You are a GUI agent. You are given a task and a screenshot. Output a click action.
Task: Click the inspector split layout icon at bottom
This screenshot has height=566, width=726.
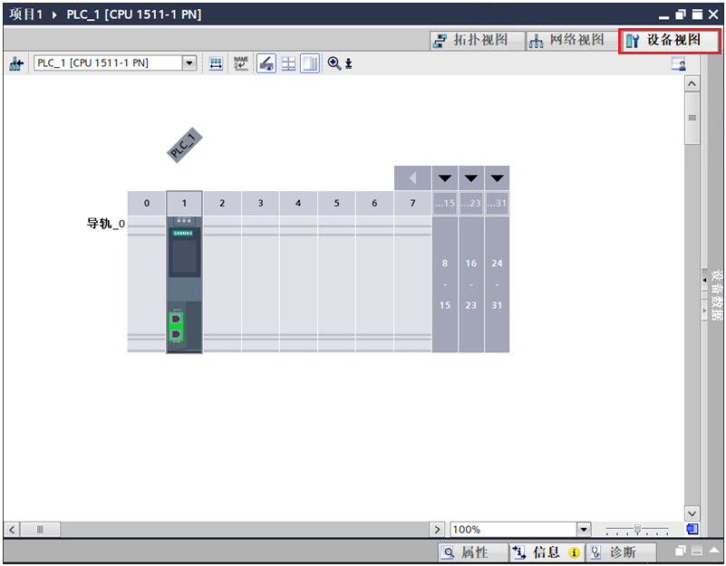[697, 551]
